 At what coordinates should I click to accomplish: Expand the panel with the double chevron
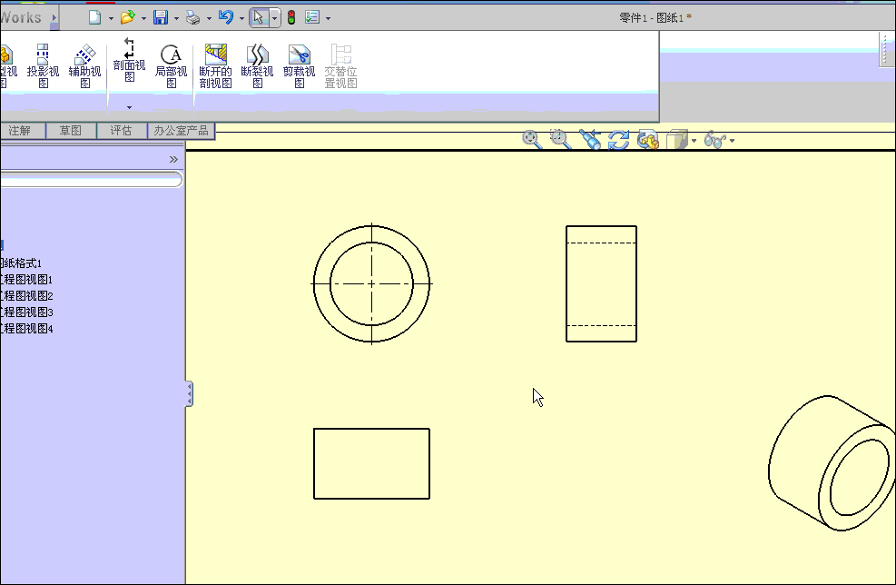coord(173,160)
